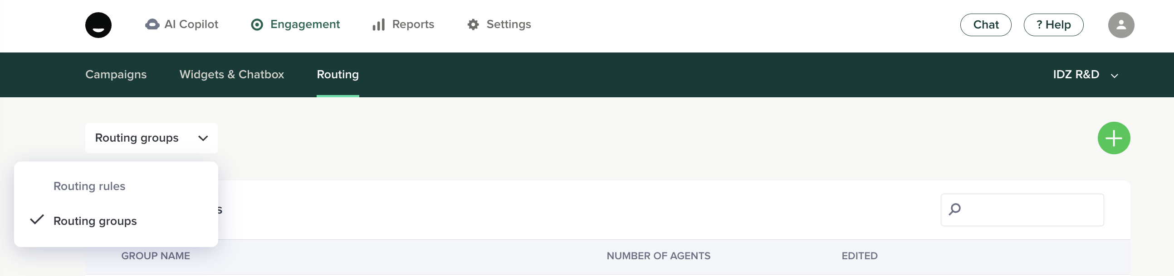The image size is (1174, 276).
Task: Click the Engagement target icon
Action: click(x=257, y=24)
